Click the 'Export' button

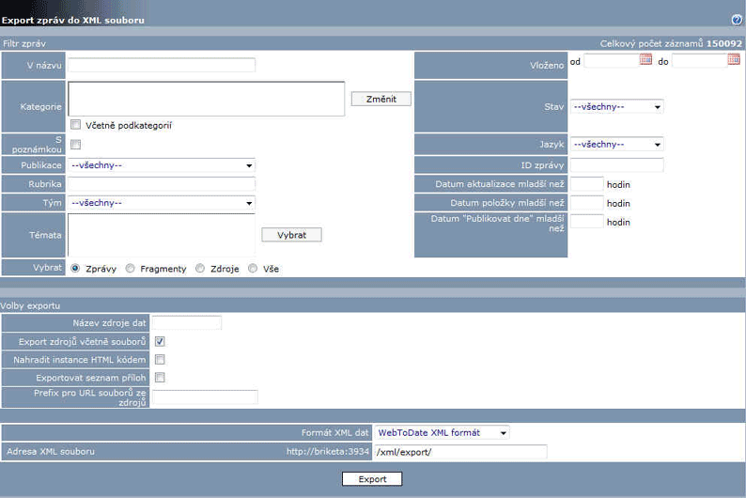point(372,479)
